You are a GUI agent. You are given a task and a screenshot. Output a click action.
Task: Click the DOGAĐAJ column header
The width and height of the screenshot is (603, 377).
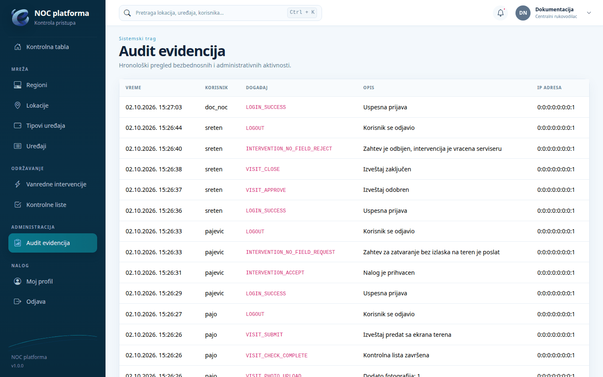tap(257, 88)
